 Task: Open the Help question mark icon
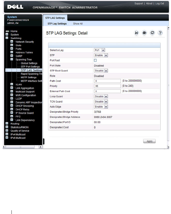(x=160, y=33)
